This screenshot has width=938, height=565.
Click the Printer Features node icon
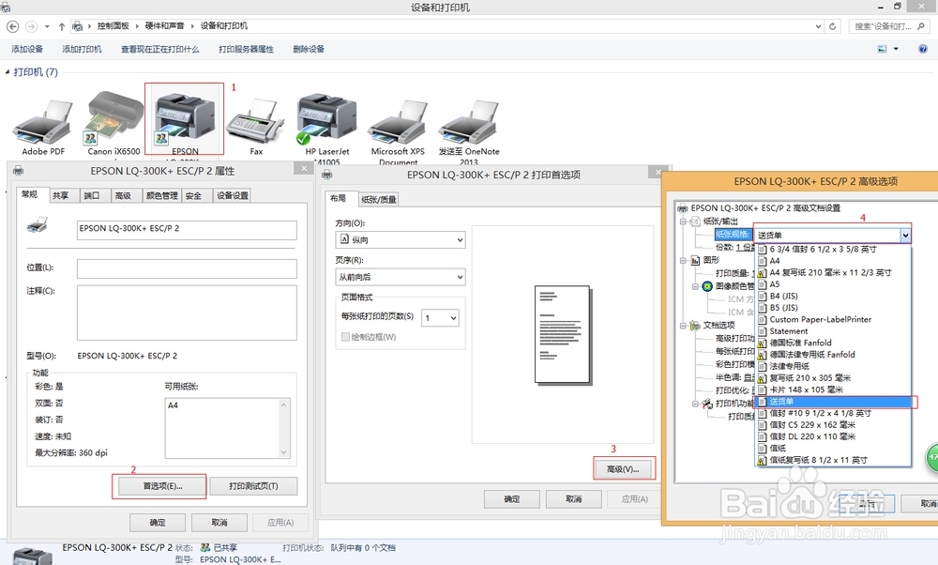(707, 404)
